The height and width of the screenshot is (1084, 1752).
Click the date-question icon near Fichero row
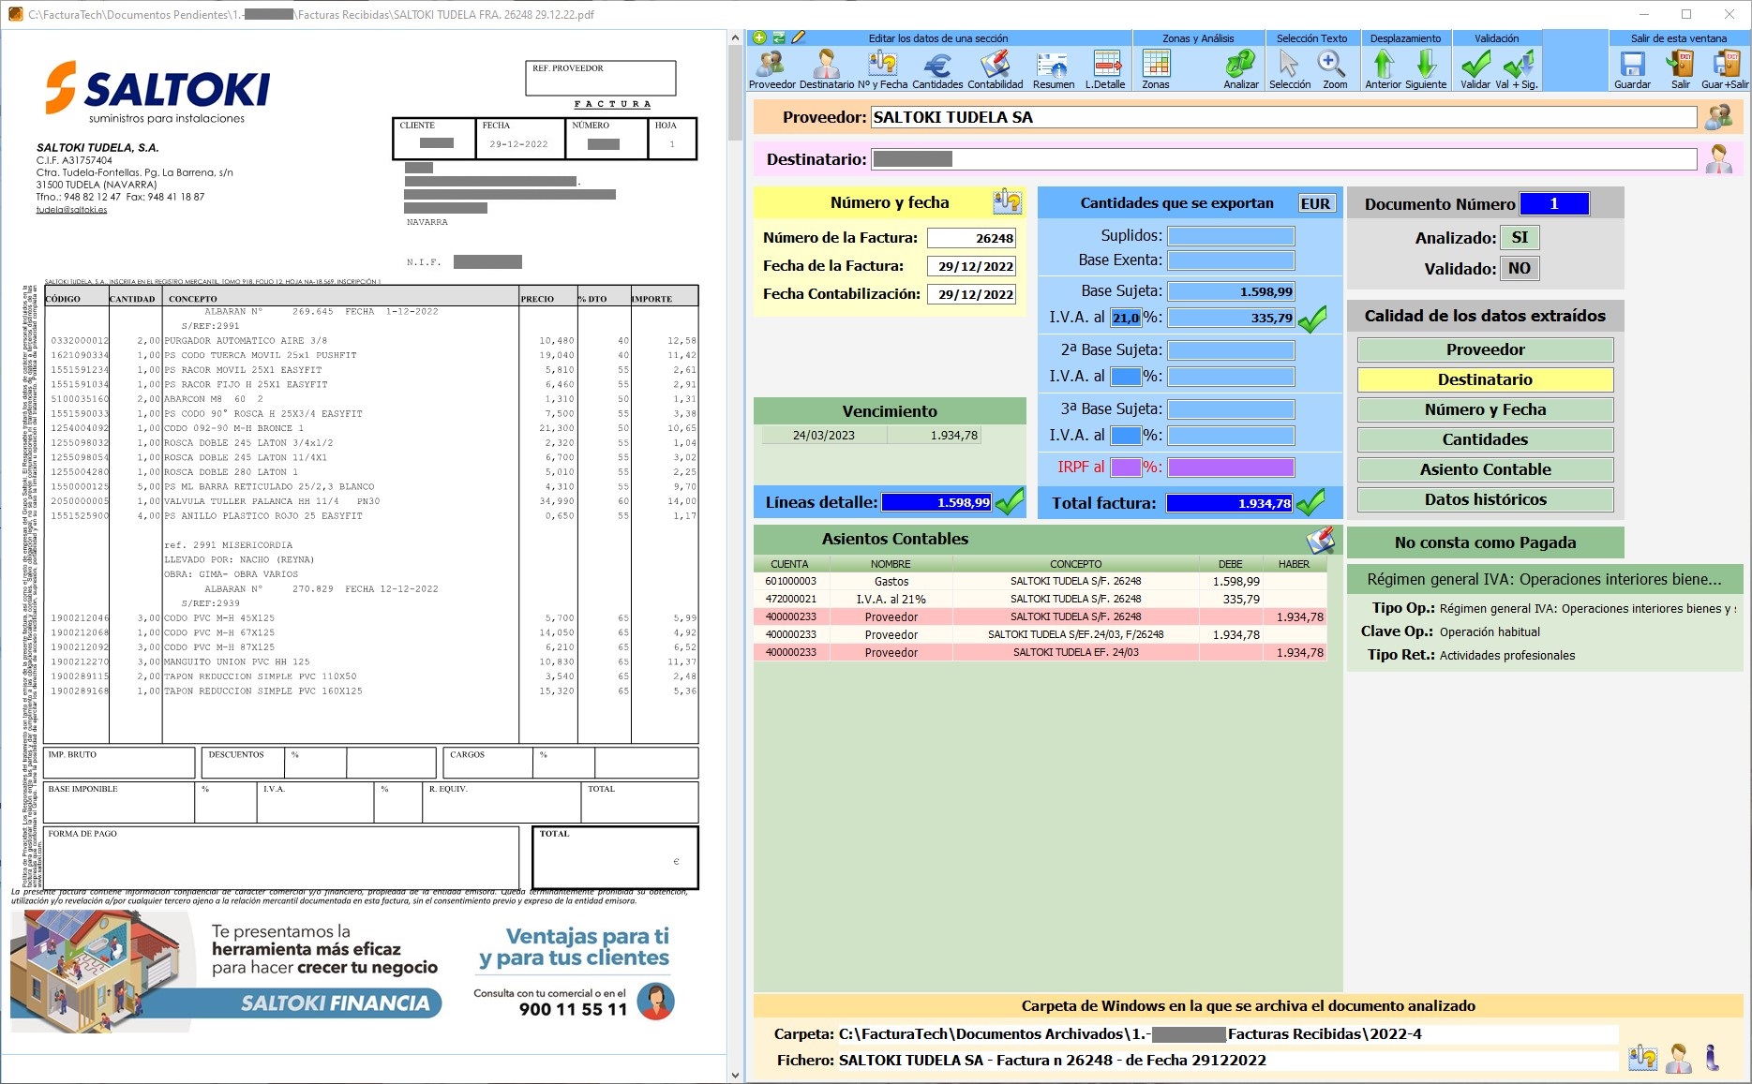click(1642, 1058)
